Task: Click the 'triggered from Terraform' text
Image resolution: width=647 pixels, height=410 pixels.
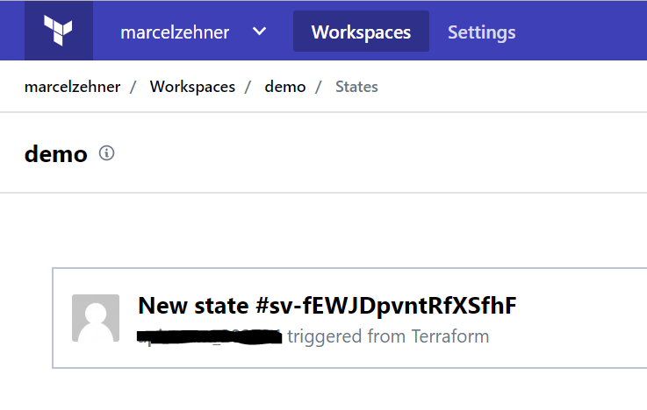Action: tap(388, 336)
